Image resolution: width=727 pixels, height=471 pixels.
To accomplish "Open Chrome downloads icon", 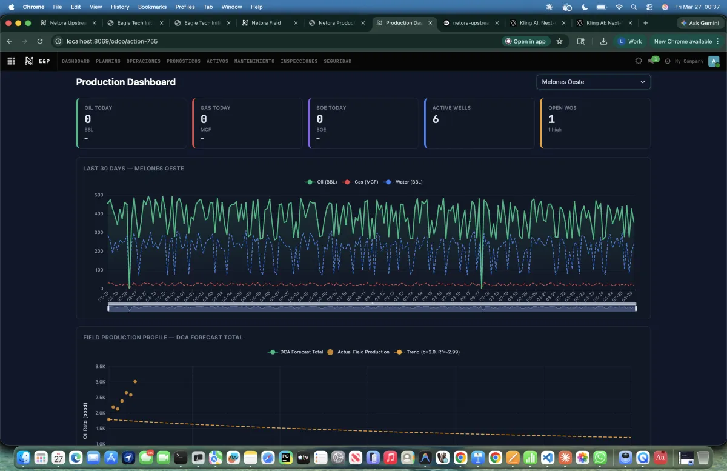I will click(x=603, y=42).
